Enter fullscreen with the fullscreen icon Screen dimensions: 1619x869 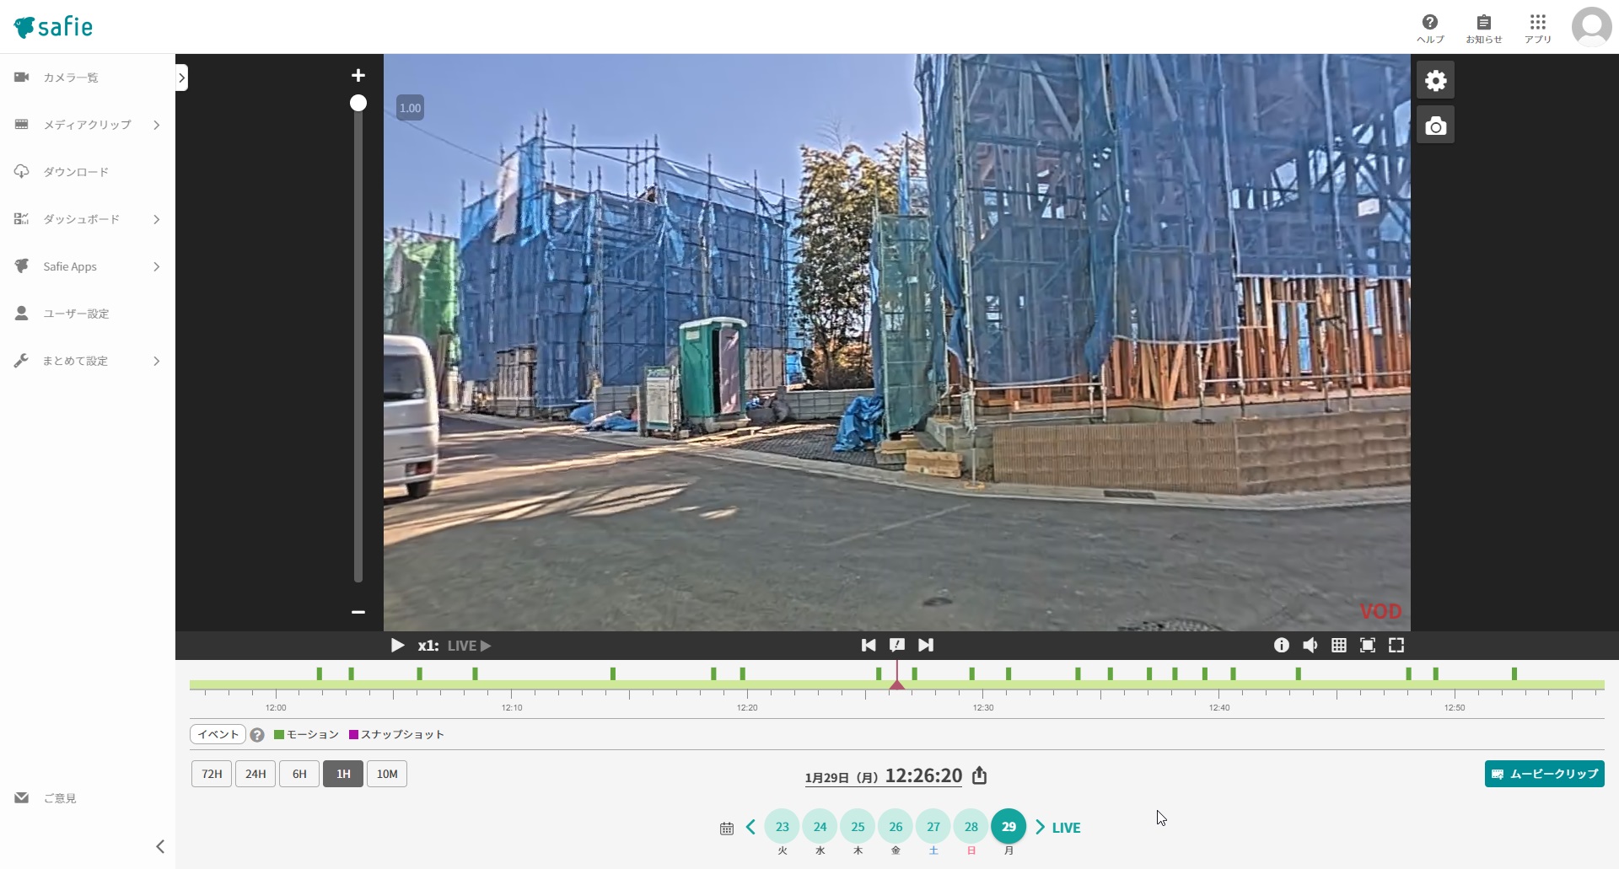[x=1396, y=645]
